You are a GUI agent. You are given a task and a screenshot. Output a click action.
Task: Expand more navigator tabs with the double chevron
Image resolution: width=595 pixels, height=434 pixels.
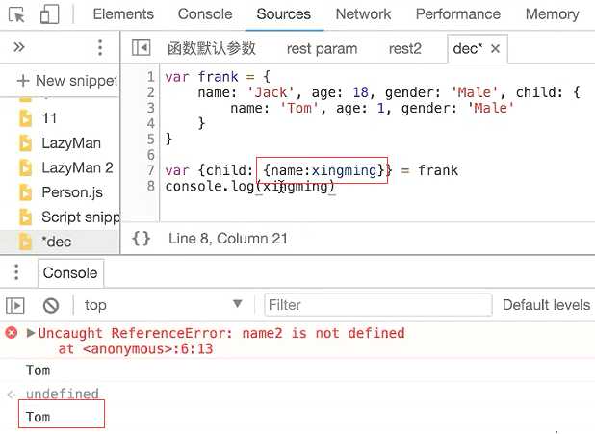[x=19, y=47]
